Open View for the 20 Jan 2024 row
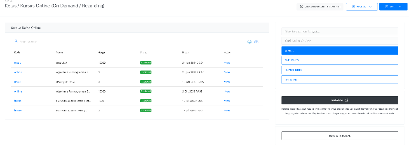This screenshot has height=159, width=409. pyautogui.click(x=227, y=72)
